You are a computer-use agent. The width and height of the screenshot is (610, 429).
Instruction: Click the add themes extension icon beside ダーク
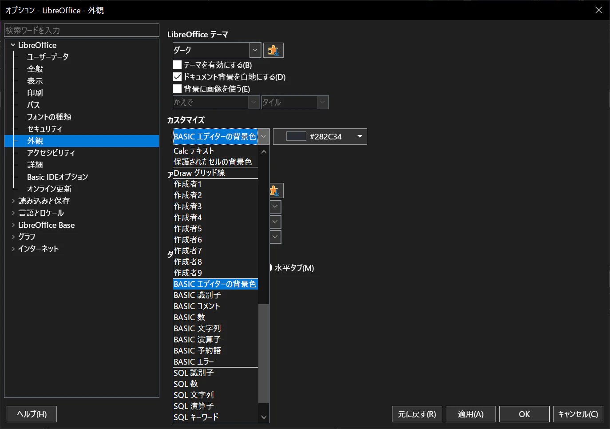coord(273,50)
